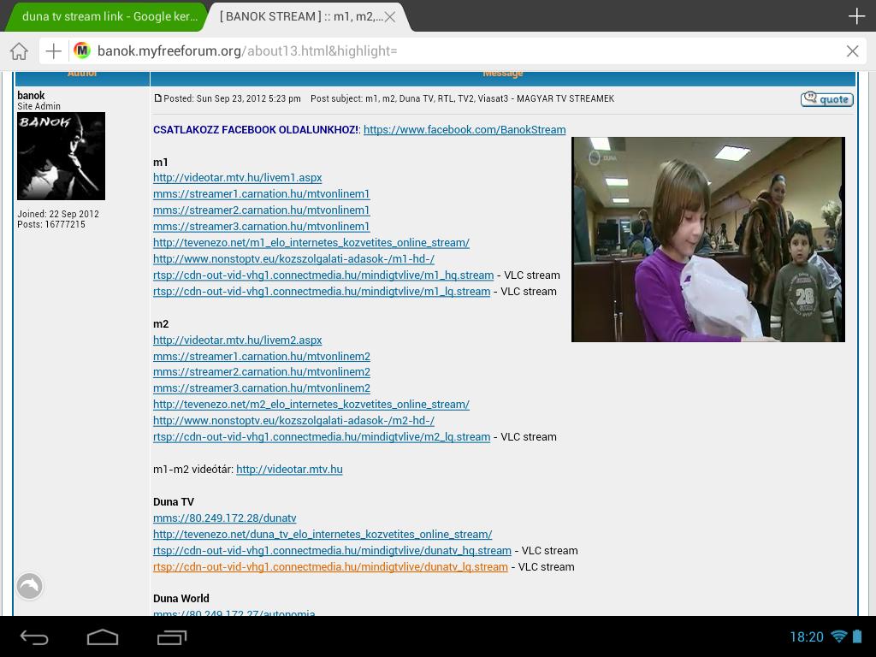Screen dimensions: 876x657
Task: Open the m1-m2 videótár videotar.mtv.hu link
Action: point(289,470)
